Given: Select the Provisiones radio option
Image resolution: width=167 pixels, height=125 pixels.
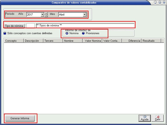Looking at the screenshot, I should coord(83,33).
